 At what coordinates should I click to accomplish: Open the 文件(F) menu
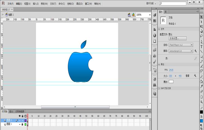tap(10, 4)
